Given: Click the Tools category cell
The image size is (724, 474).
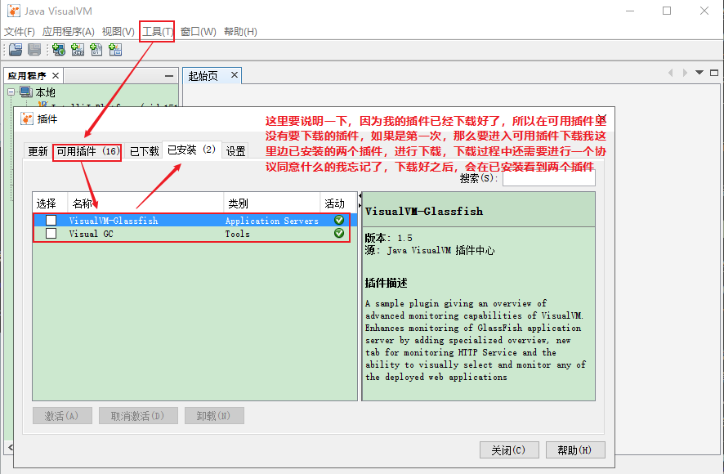Looking at the screenshot, I should (237, 234).
